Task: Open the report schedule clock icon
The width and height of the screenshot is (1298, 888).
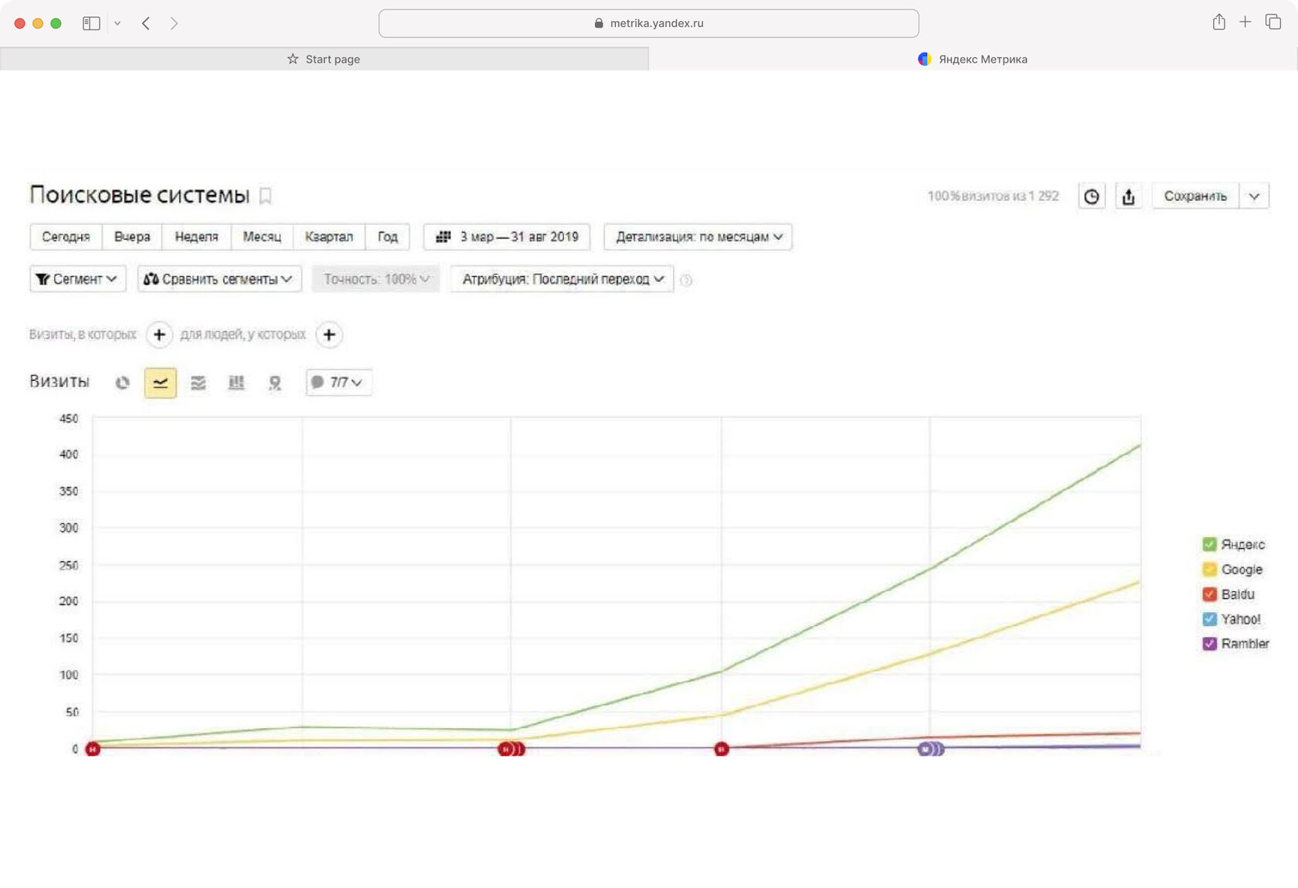Action: (x=1091, y=196)
